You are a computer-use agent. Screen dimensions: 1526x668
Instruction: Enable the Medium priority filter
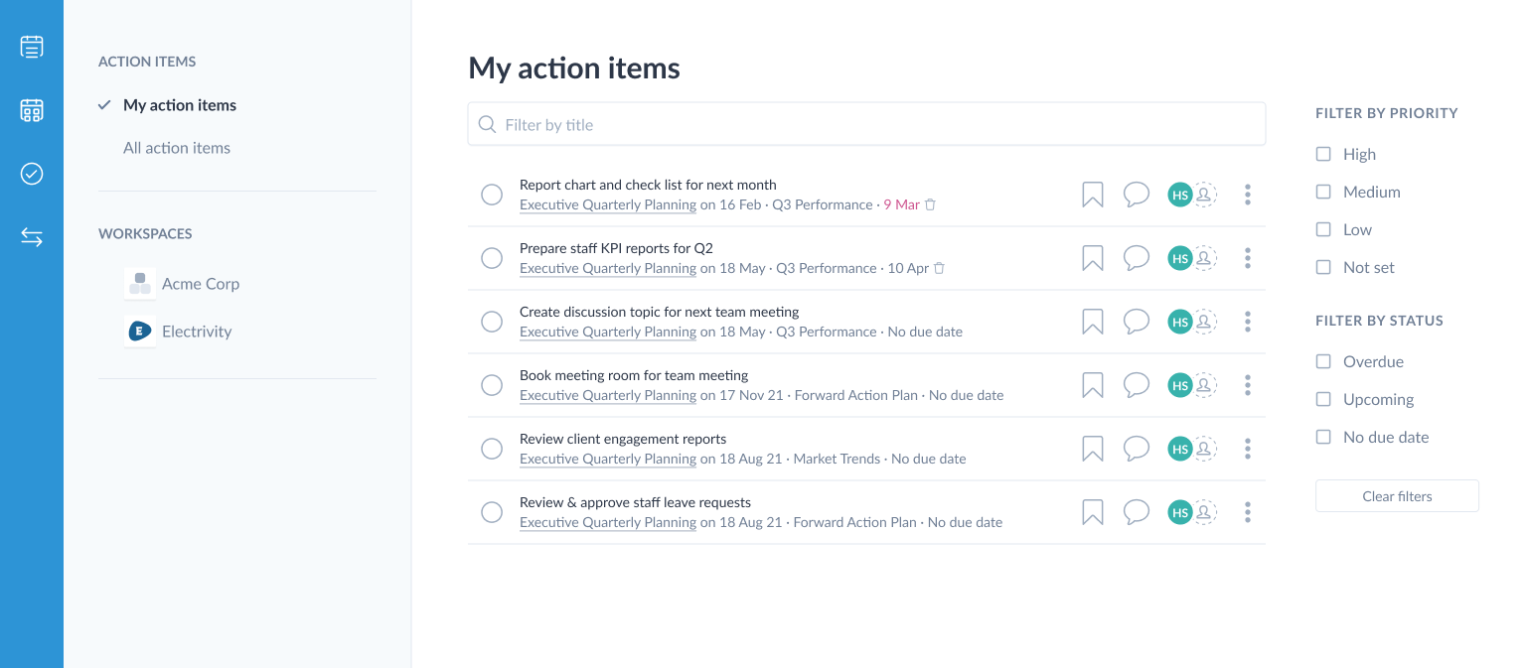point(1323,192)
